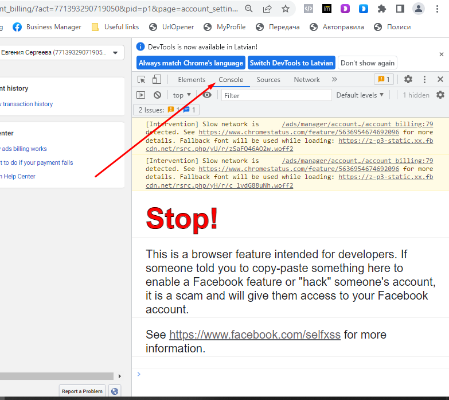Click the globe language icon button
This screenshot has width=449, height=400.
click(115, 391)
